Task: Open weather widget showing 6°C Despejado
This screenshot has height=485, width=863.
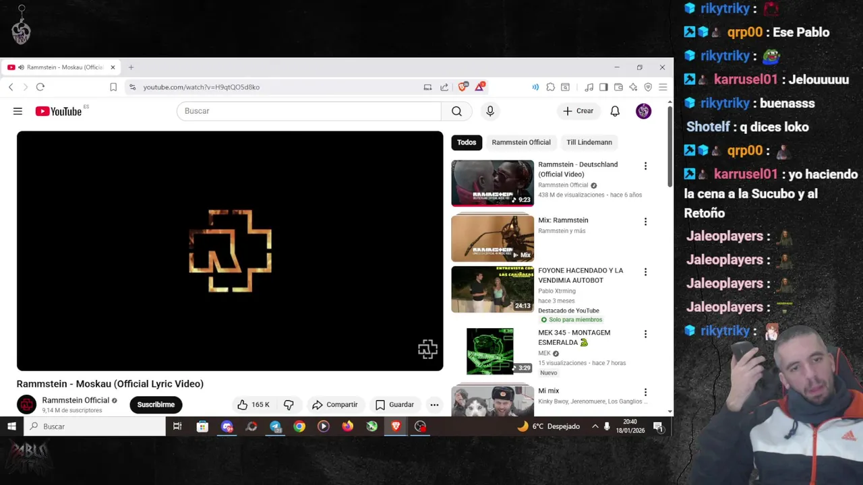Action: pyautogui.click(x=548, y=426)
